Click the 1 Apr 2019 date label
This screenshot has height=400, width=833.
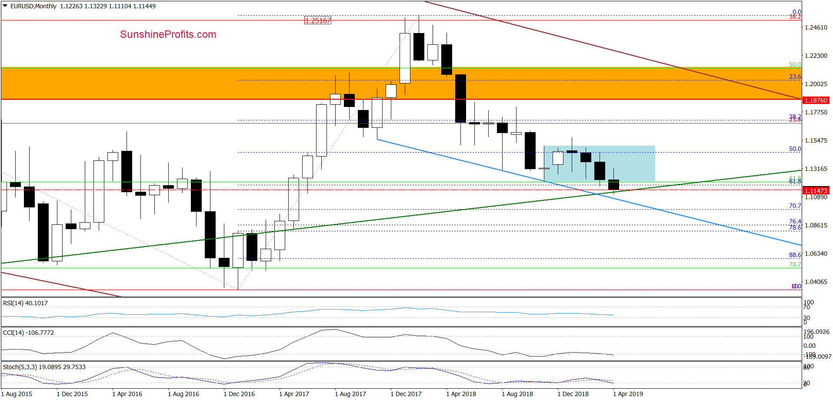[628, 394]
